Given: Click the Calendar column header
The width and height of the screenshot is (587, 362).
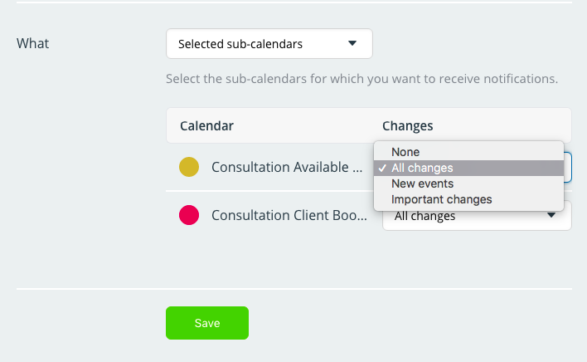Looking at the screenshot, I should click(x=206, y=126).
